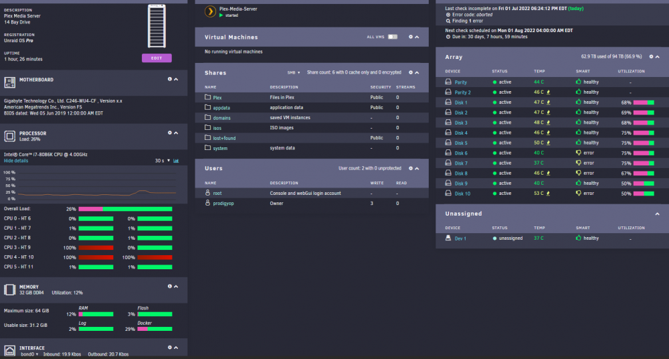Collapse the Memory section

[176, 287]
